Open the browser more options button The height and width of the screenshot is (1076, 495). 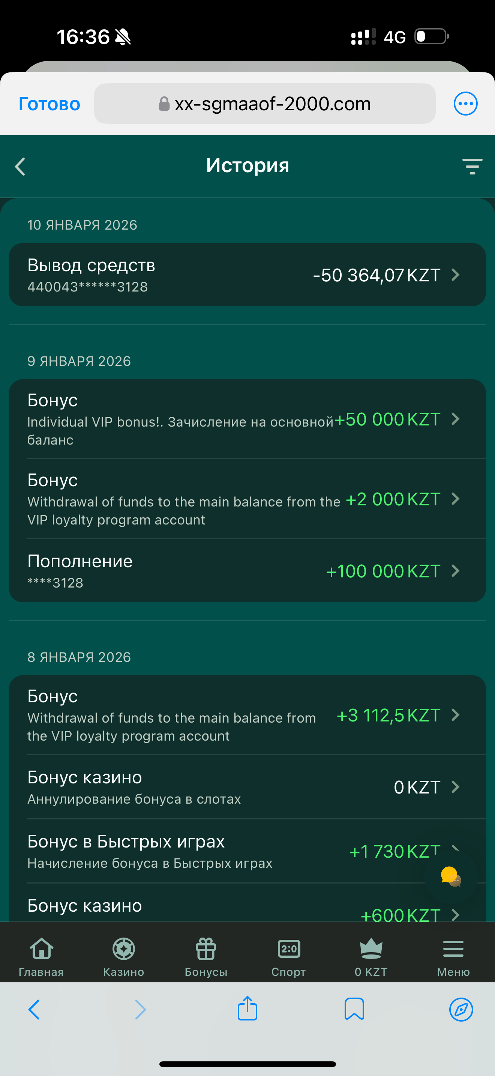click(465, 104)
